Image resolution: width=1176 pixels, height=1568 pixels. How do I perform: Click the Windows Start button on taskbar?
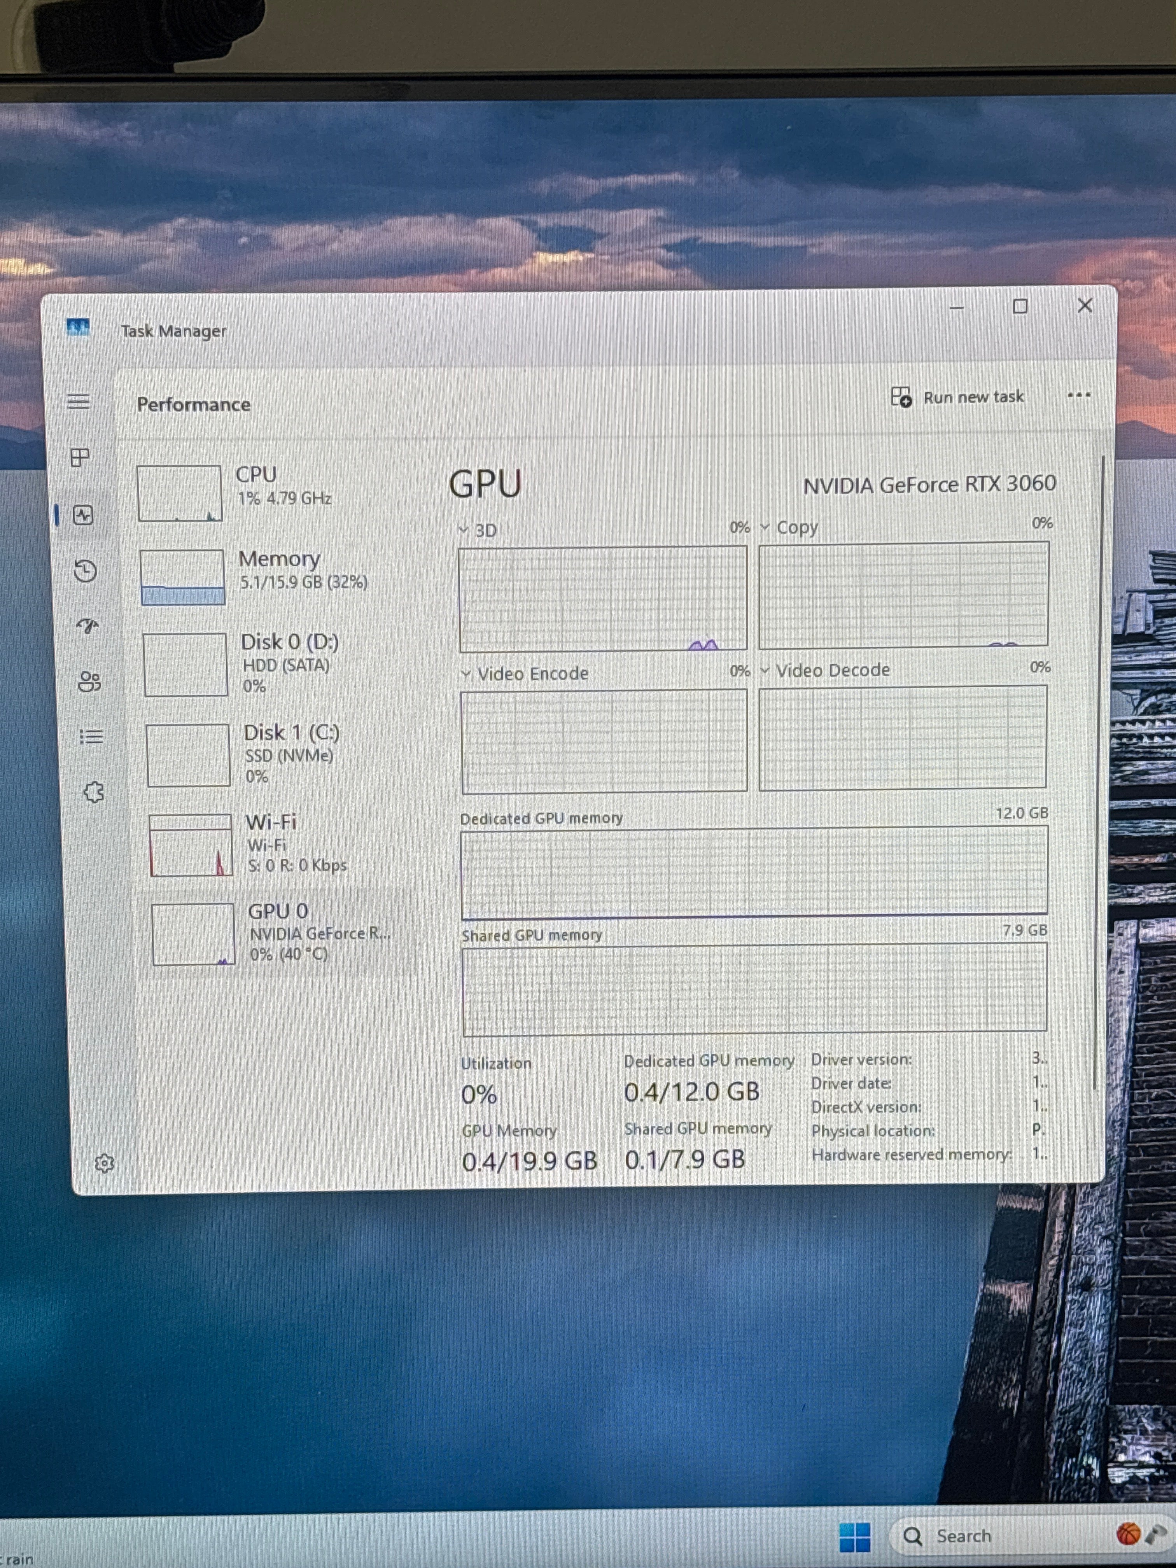(855, 1536)
